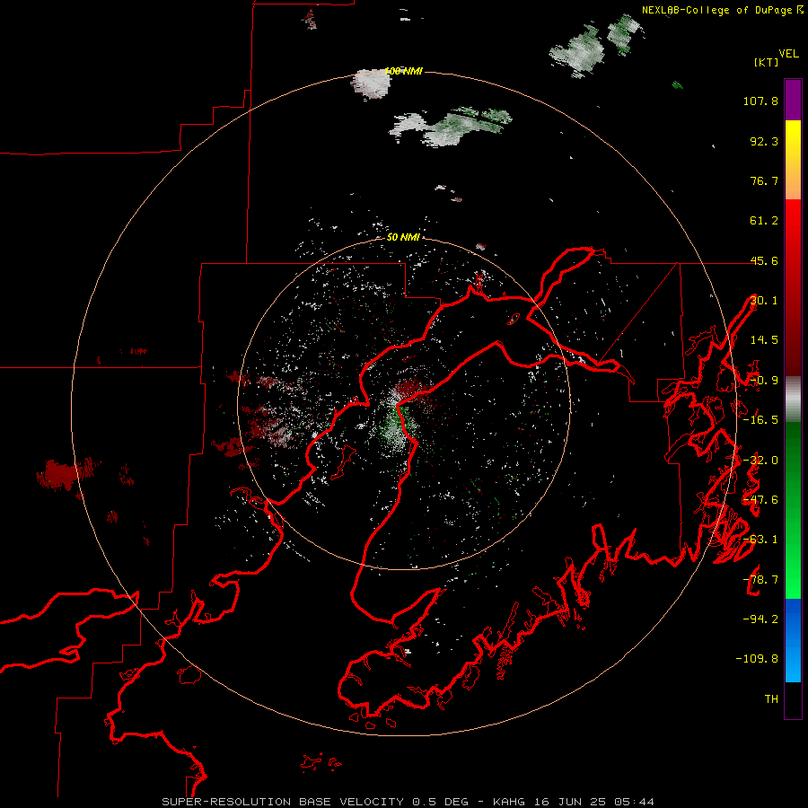Select the -109.8 legend value
This screenshot has width=808, height=808.
757,659
